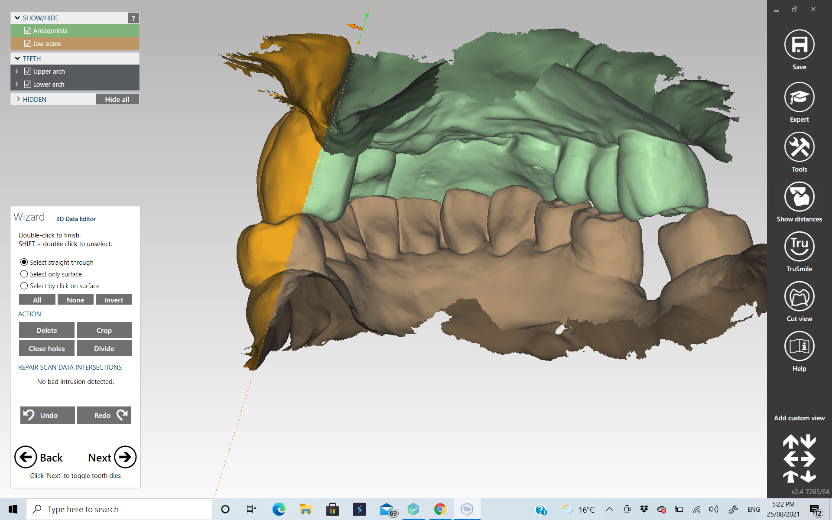The width and height of the screenshot is (832, 520).
Task: Activate the Cut view icon
Action: tap(799, 296)
